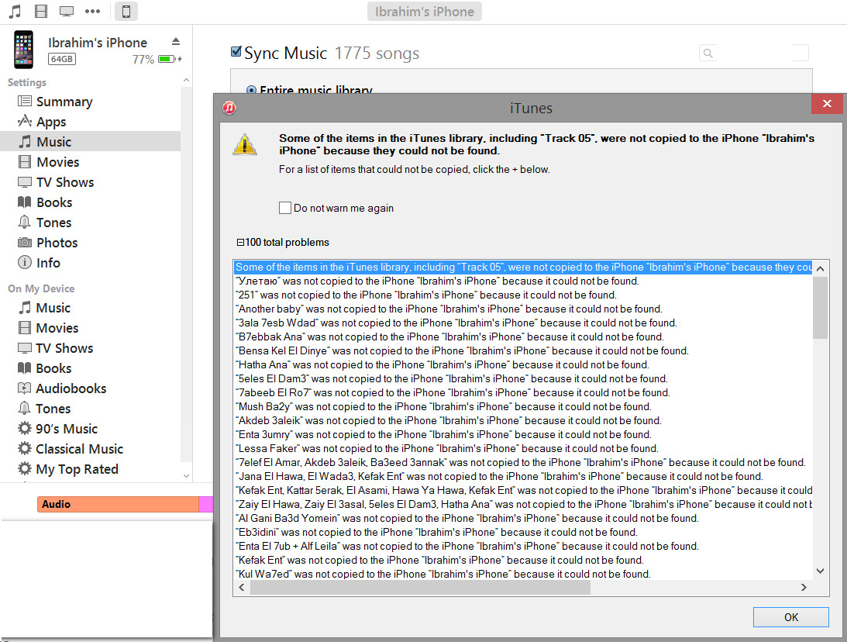Check the Do not warn me again box

(x=285, y=208)
